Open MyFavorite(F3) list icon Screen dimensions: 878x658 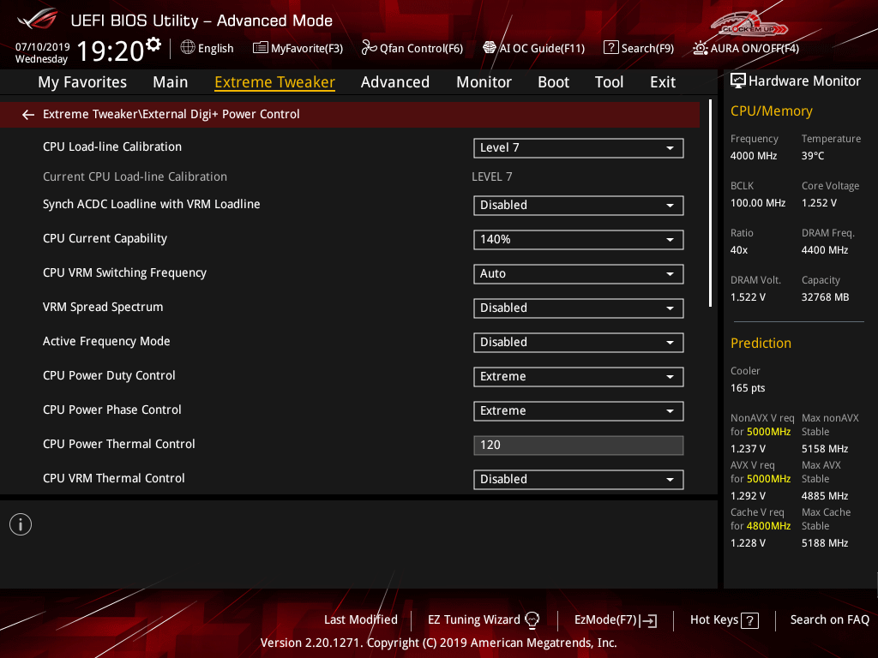pyautogui.click(x=261, y=48)
